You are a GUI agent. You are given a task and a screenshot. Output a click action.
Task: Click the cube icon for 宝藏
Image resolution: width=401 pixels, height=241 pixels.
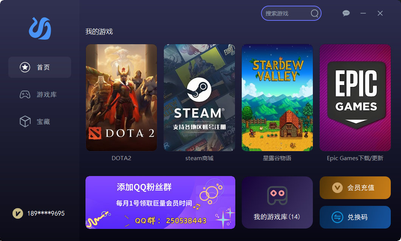tap(25, 122)
